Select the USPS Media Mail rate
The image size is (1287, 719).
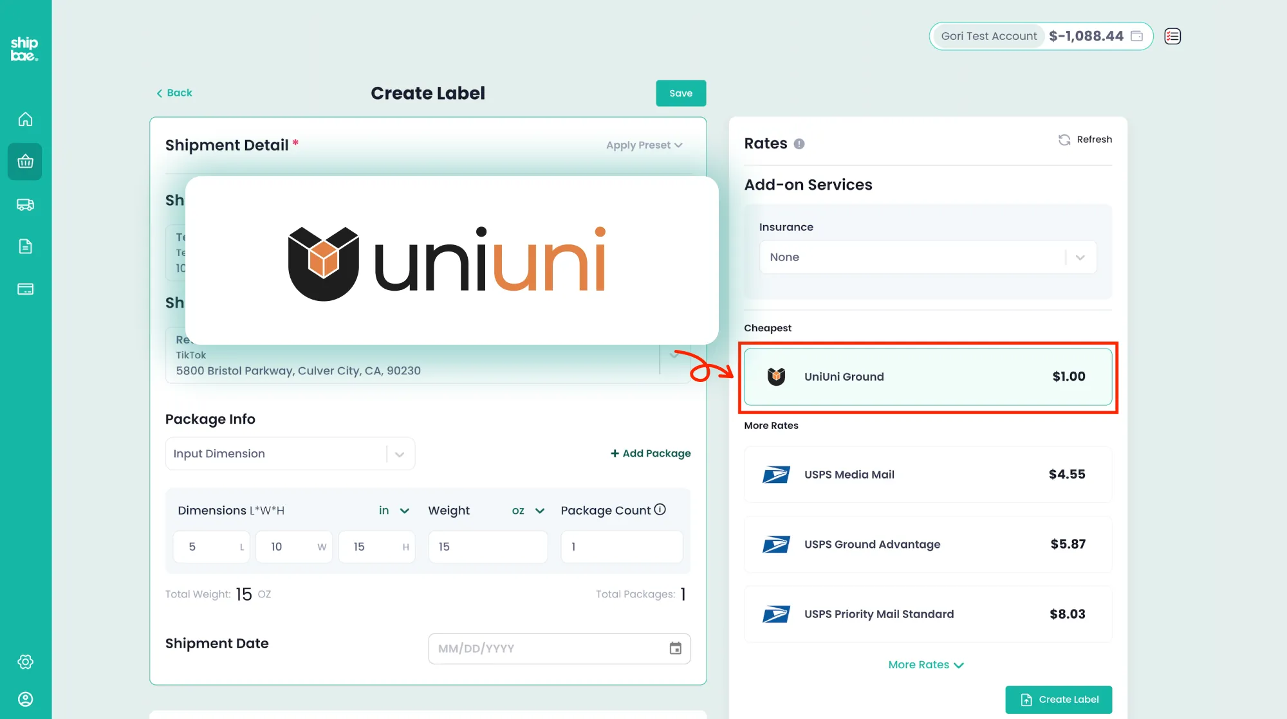928,475
